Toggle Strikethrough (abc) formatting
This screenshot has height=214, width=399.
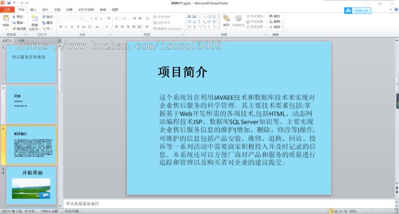[84, 27]
